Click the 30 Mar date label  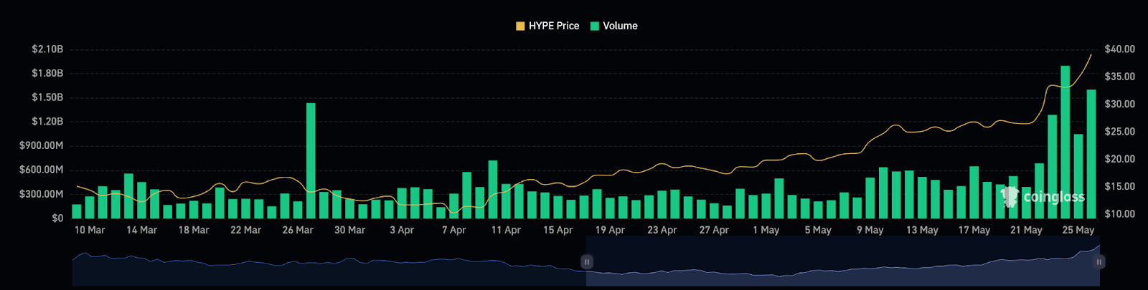pyautogui.click(x=350, y=230)
